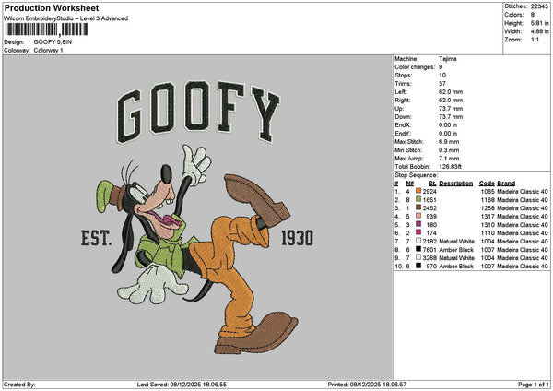This screenshot has height=391, width=553.
Task: Click the orange swatch for stop 1
Action: 418,189
